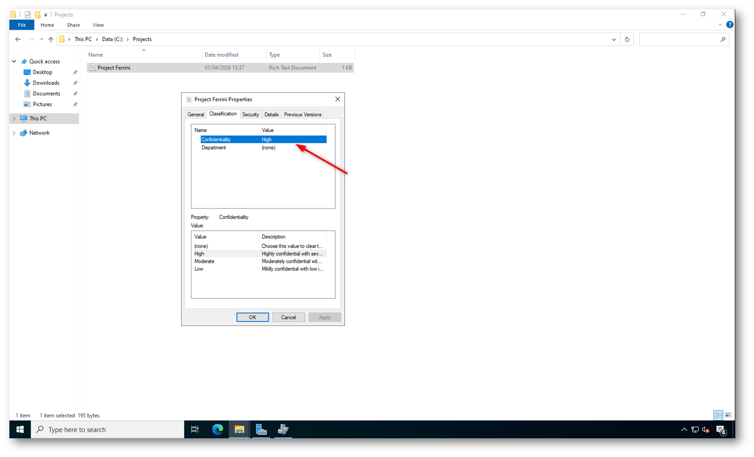Viewport: 754px width, 457px height.
Task: Expand the This PC tree node
Action: click(14, 118)
